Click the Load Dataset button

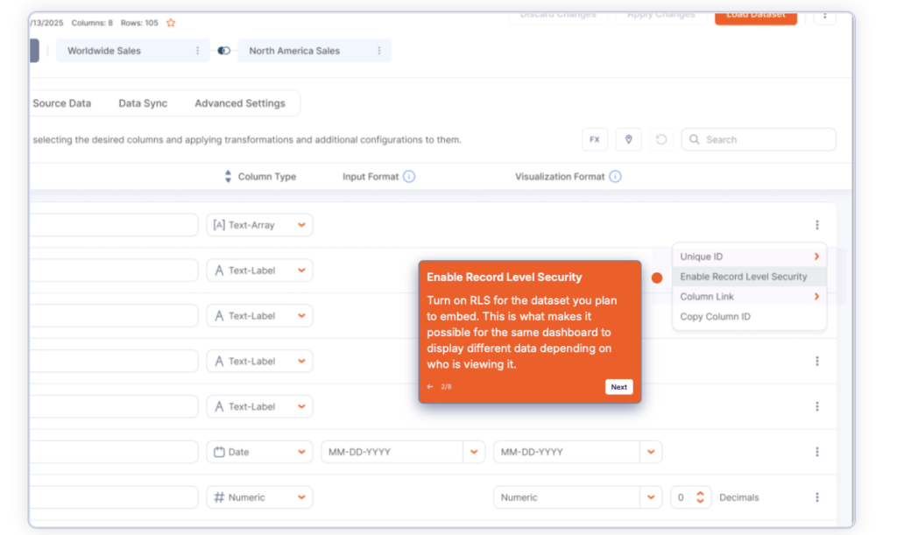pyautogui.click(x=755, y=15)
